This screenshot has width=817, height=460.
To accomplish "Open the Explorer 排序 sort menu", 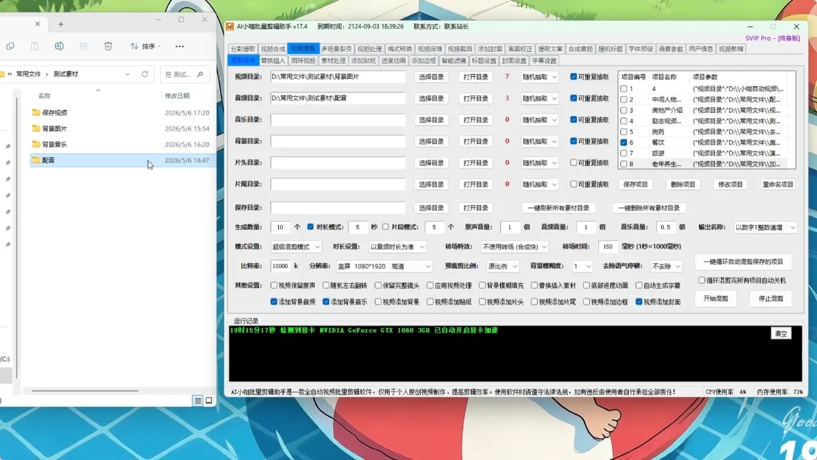I will coord(146,46).
